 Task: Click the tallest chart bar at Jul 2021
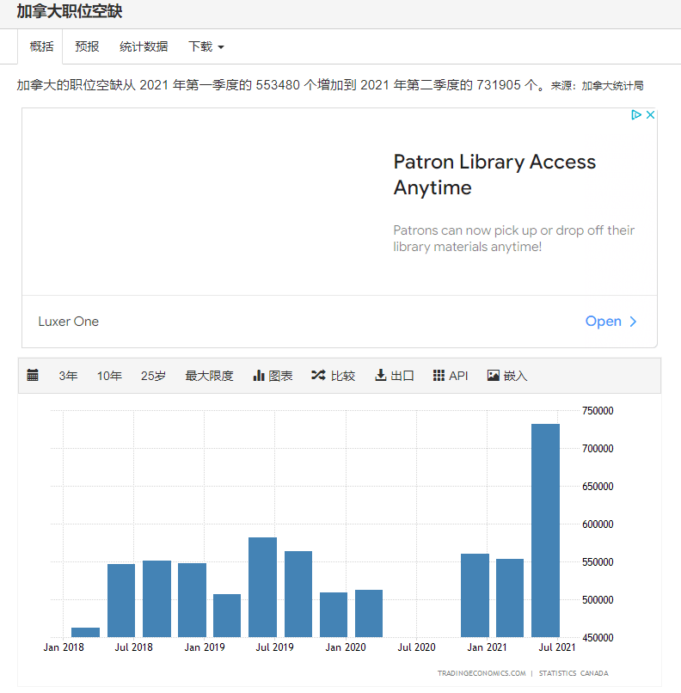[x=545, y=530]
